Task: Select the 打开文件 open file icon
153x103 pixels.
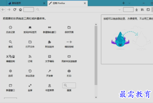Action: [30, 42]
